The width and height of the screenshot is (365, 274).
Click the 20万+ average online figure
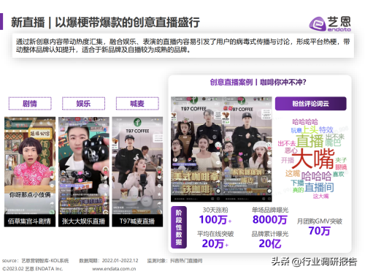point(215,243)
